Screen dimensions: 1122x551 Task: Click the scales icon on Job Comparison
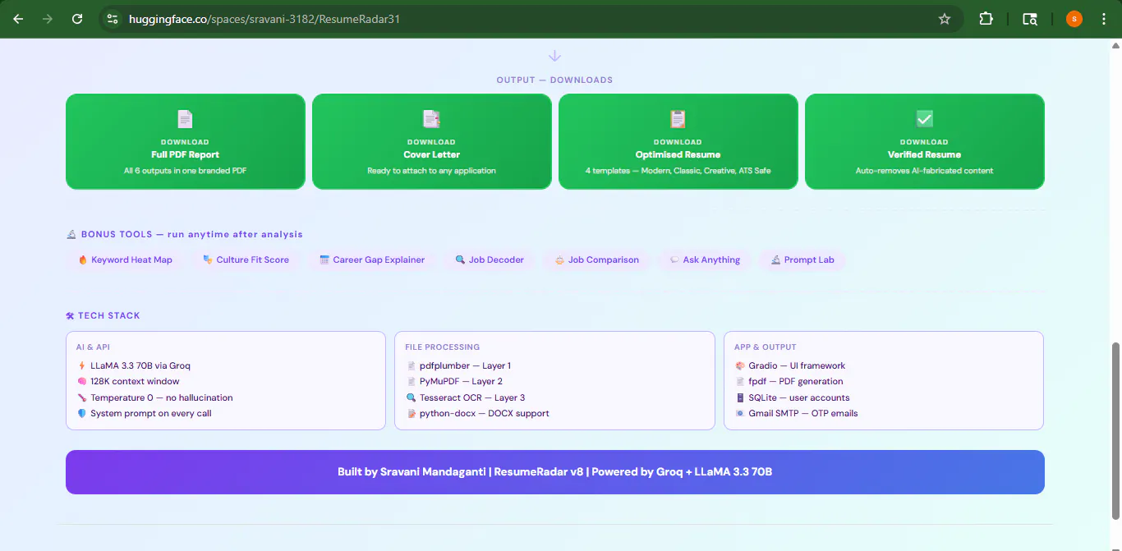pyautogui.click(x=559, y=259)
